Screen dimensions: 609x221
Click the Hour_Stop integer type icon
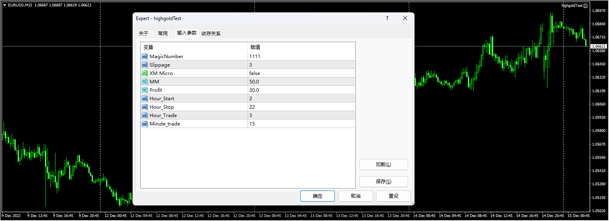coord(145,107)
